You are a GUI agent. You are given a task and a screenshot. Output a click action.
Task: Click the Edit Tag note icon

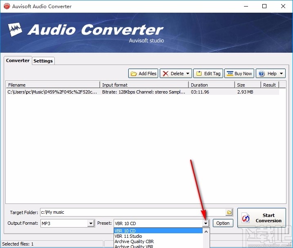pyautogui.click(x=199, y=74)
